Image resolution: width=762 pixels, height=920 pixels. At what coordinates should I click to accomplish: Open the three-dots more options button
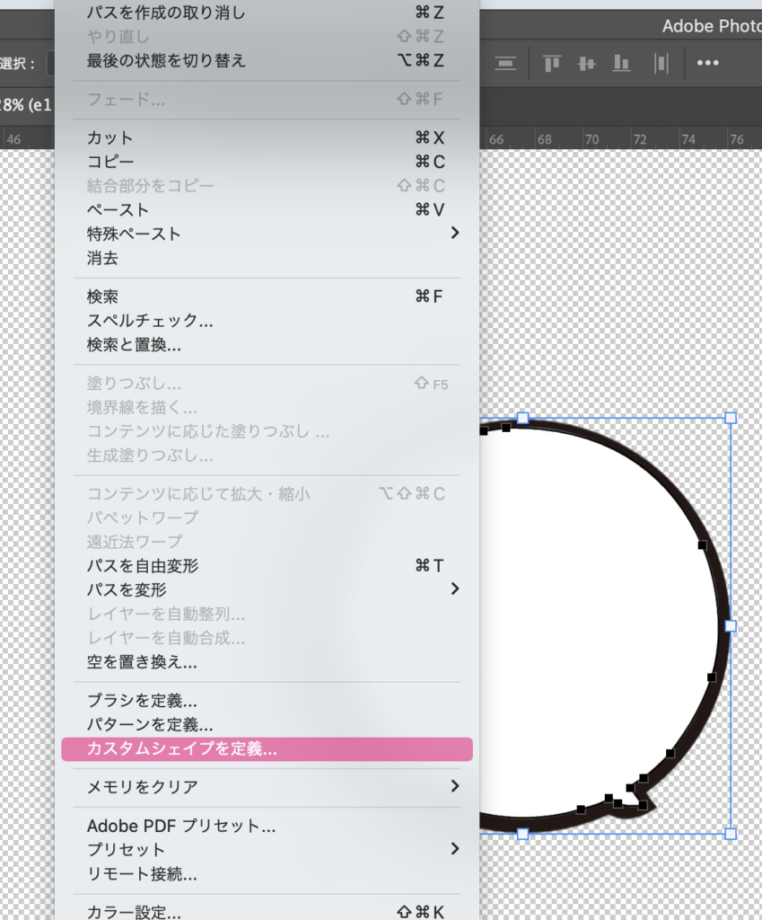(x=708, y=63)
